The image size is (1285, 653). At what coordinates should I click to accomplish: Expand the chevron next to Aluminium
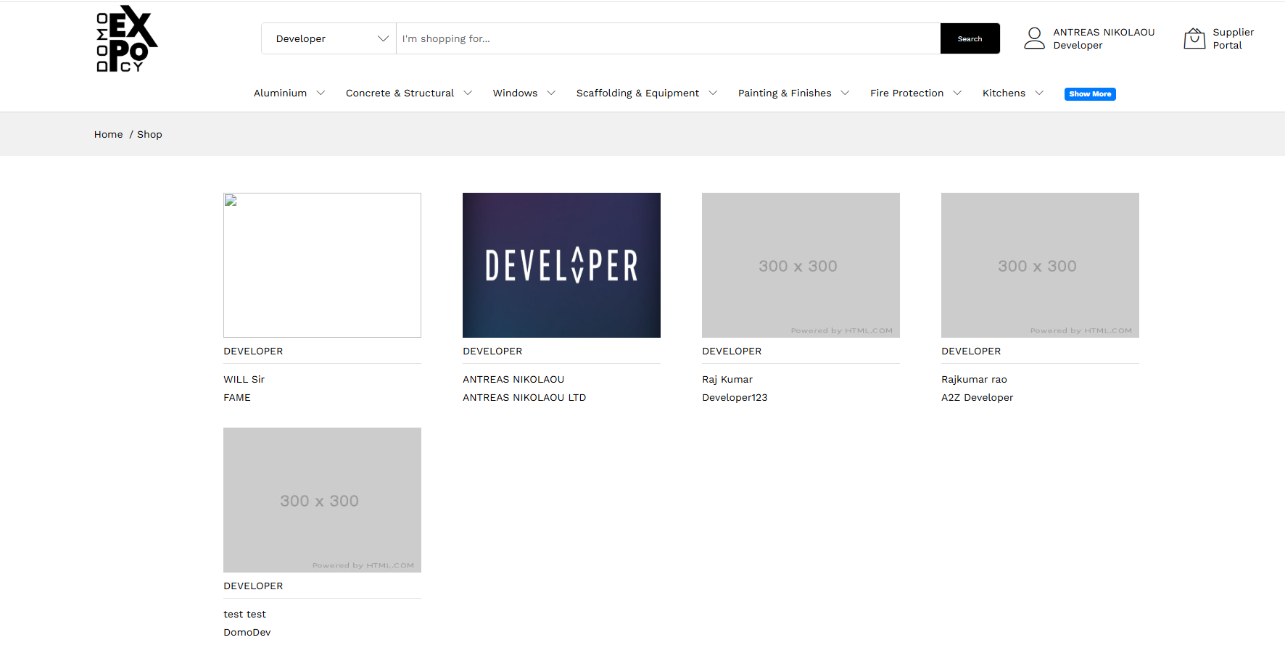coord(321,93)
